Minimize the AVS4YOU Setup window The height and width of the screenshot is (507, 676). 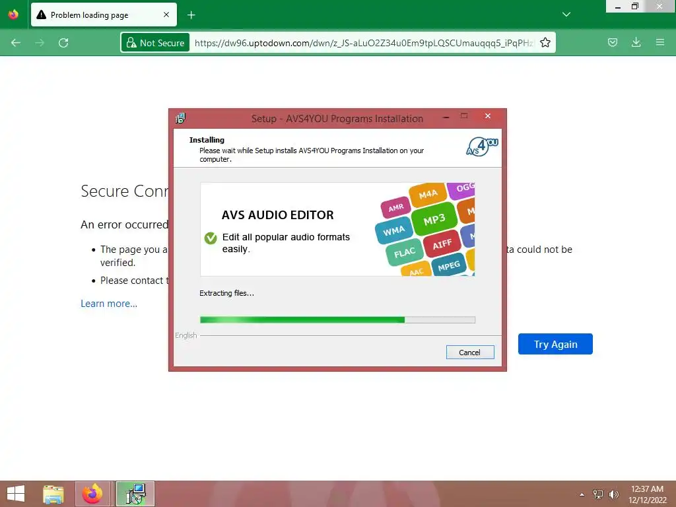446,116
